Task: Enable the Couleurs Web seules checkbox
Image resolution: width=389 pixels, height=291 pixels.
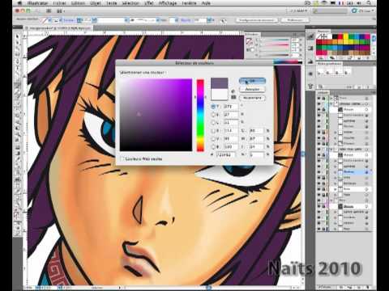Action: click(x=122, y=158)
